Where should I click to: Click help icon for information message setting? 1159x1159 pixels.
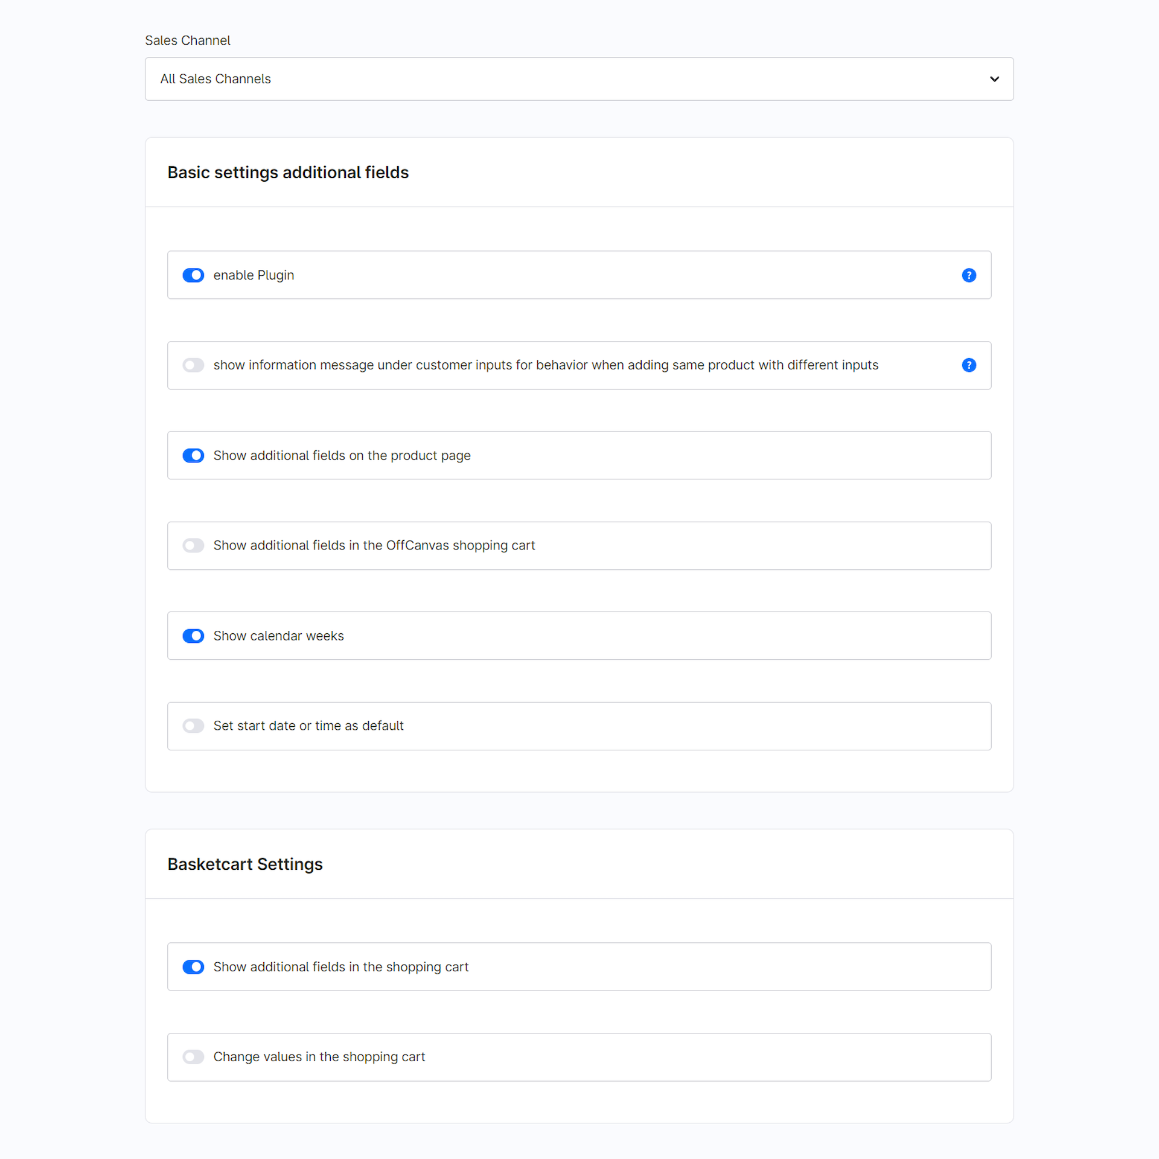[968, 365]
